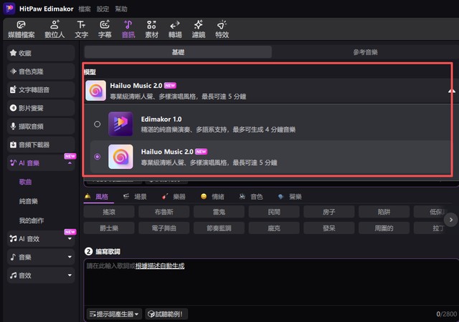Collapse the model dropdown arrow
The height and width of the screenshot is (322, 459).
pyautogui.click(x=451, y=92)
